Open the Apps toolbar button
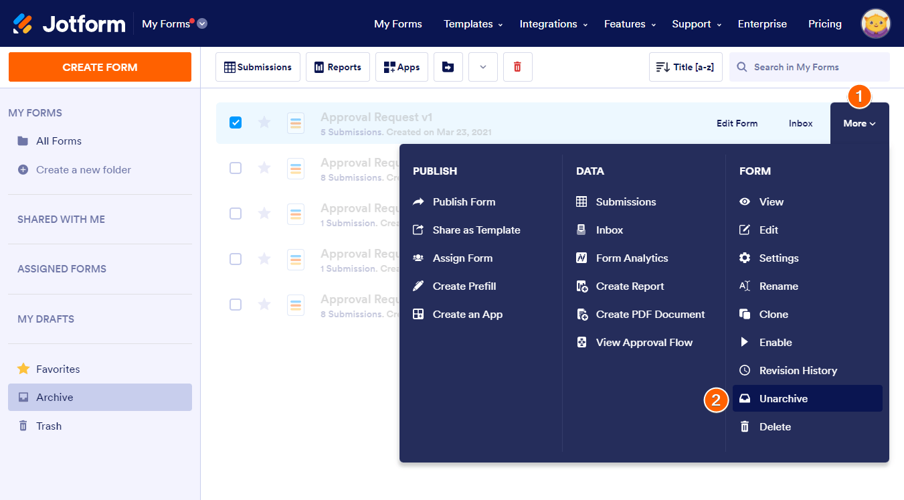Image resolution: width=904 pixels, height=500 pixels. coord(401,67)
